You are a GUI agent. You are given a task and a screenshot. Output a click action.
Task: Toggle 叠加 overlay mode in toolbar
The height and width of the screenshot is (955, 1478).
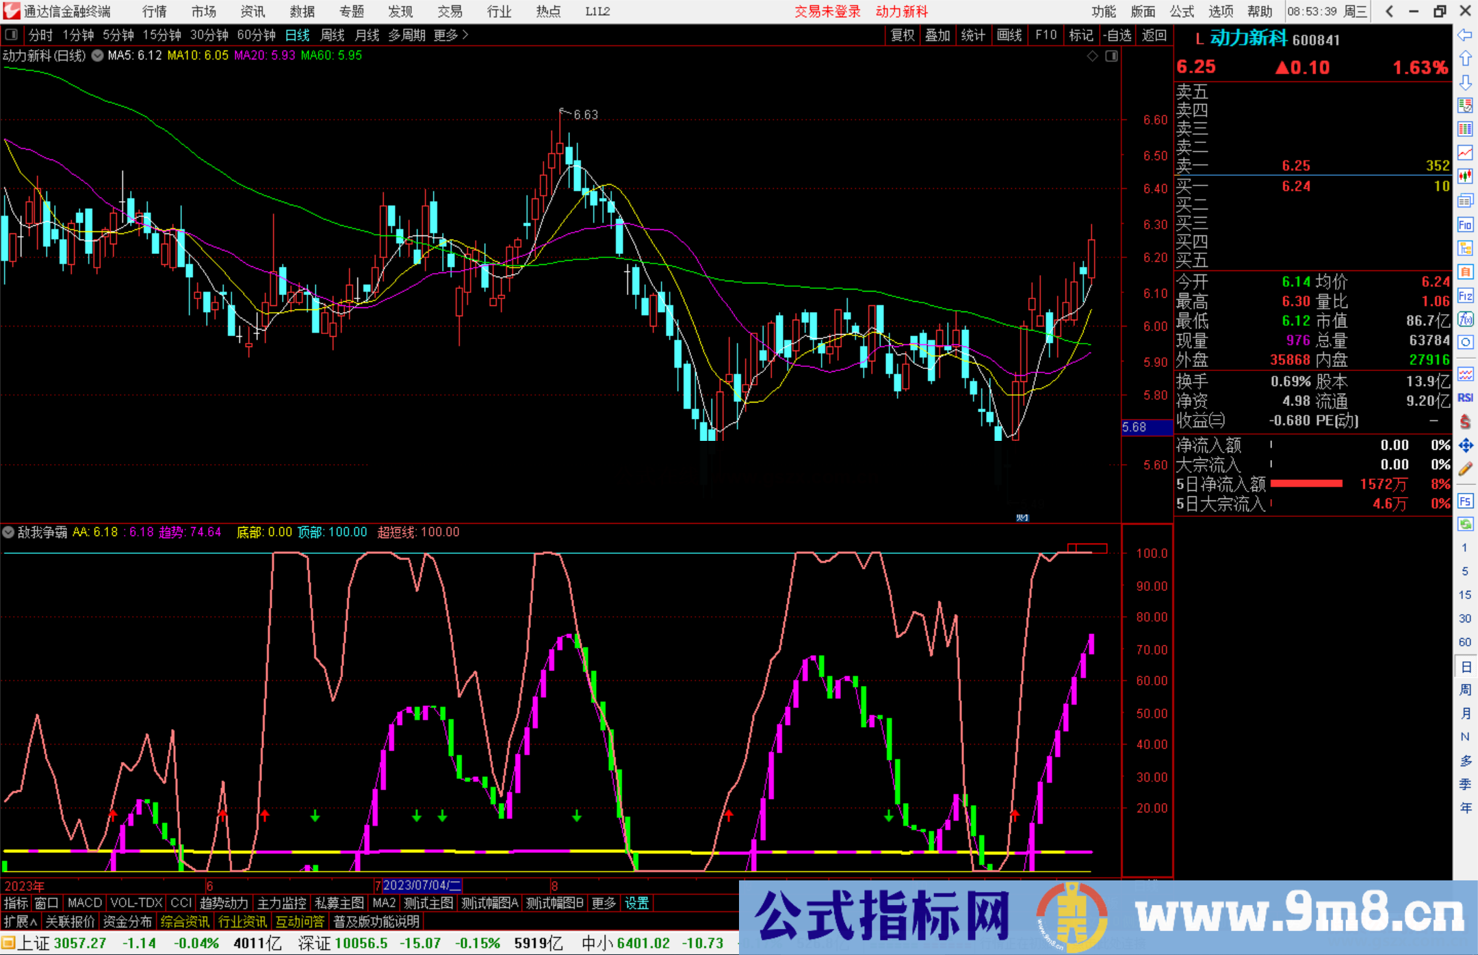(x=937, y=35)
